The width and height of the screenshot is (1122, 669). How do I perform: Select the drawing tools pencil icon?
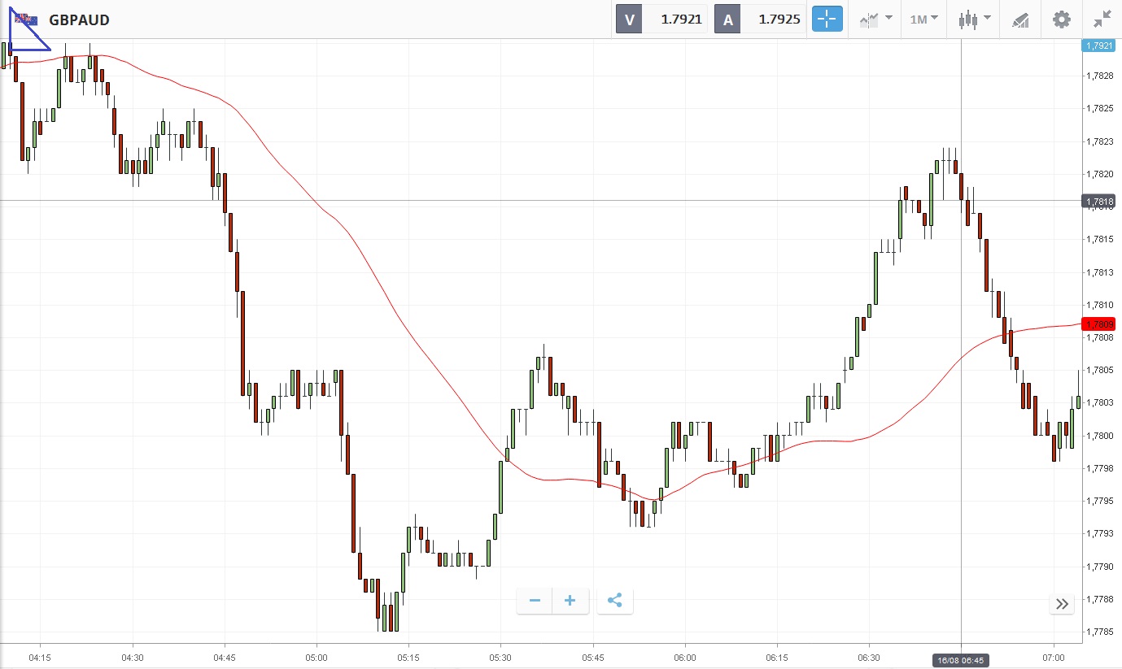click(x=1020, y=20)
